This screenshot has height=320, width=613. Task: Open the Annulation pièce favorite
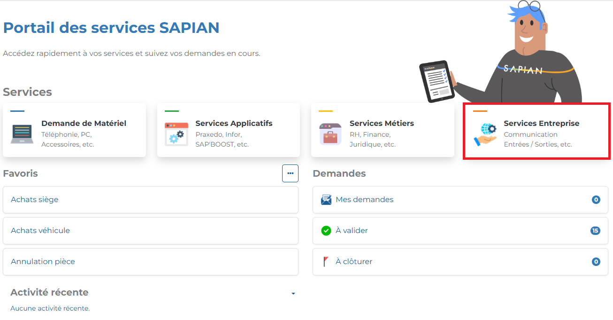[x=151, y=262]
